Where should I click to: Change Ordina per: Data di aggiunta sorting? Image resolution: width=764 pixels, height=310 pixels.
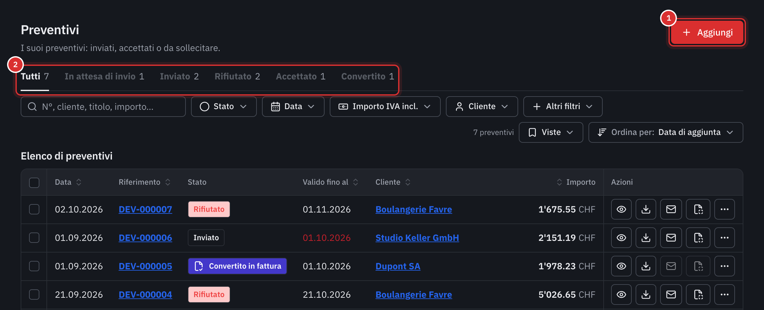pos(666,132)
